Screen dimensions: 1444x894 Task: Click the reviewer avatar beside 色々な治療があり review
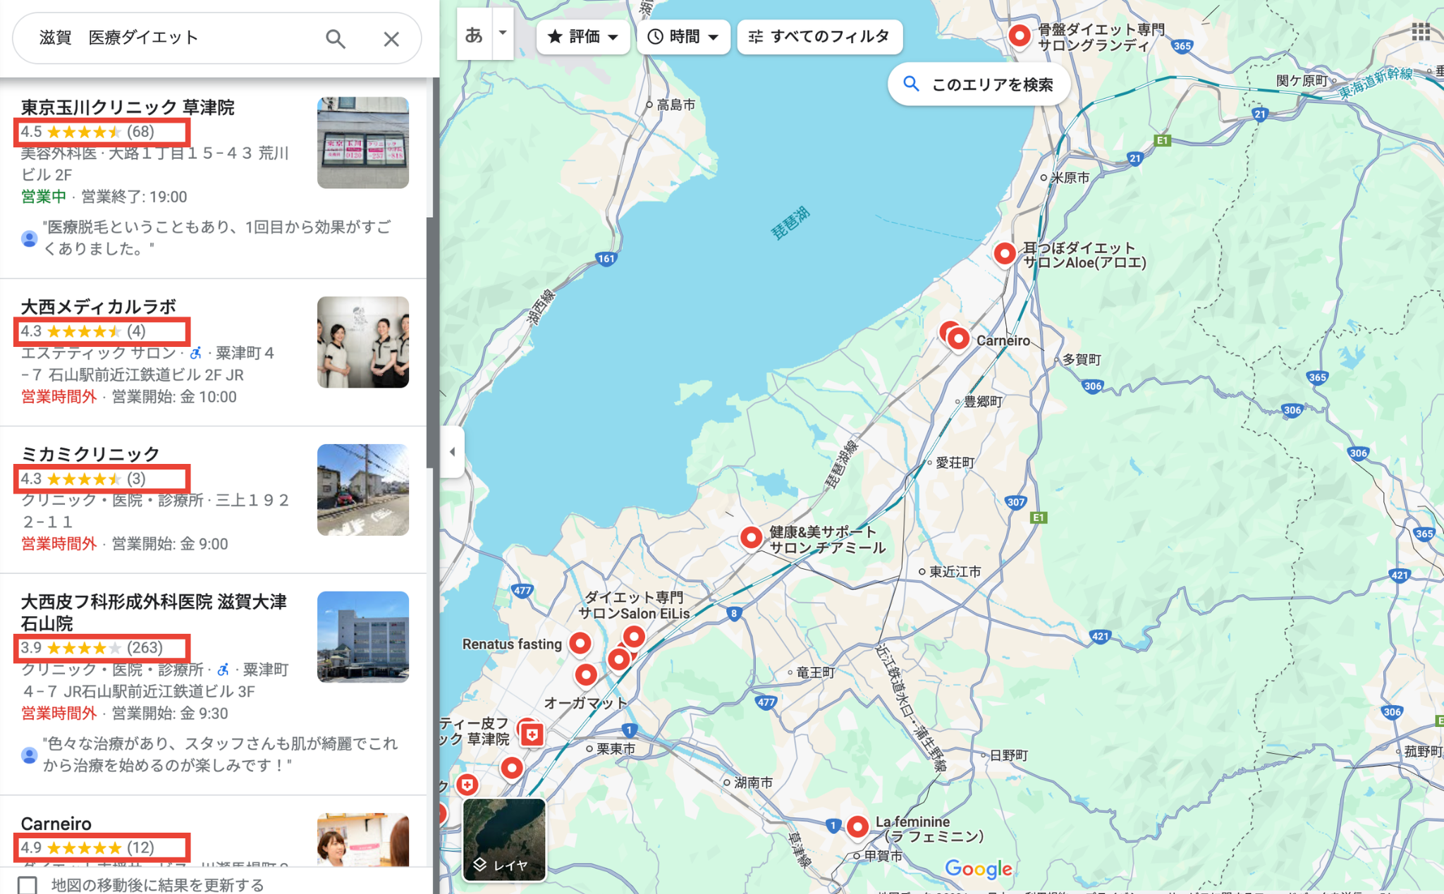(x=29, y=755)
